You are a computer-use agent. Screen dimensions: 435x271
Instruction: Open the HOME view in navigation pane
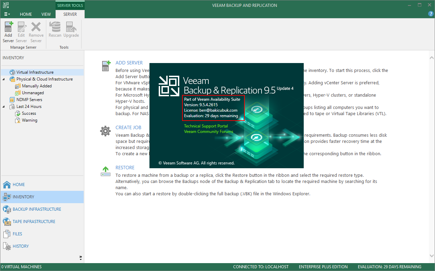click(42, 185)
